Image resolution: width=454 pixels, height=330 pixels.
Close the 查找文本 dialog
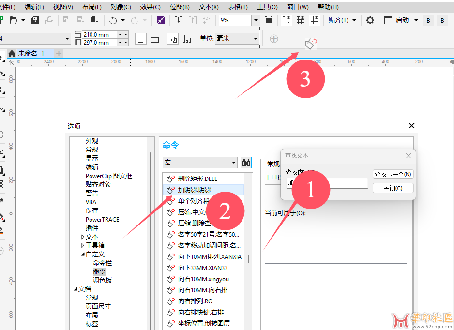point(409,156)
